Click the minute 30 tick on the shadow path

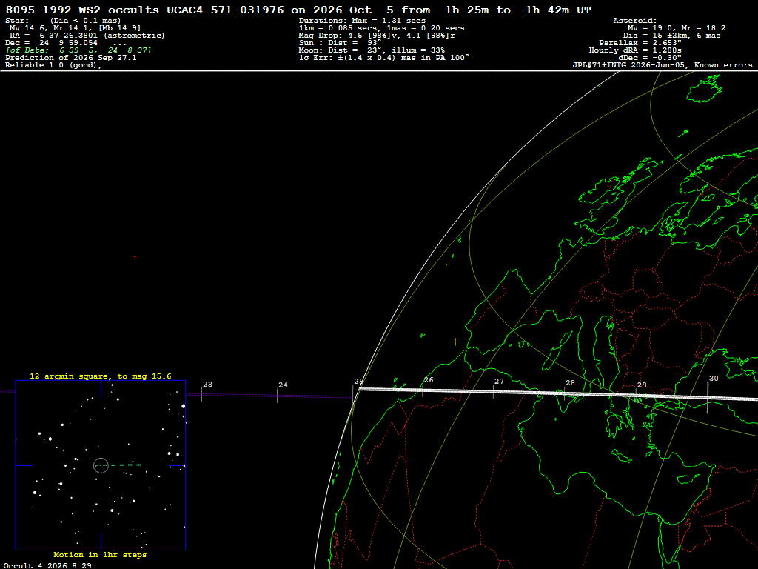pyautogui.click(x=708, y=398)
